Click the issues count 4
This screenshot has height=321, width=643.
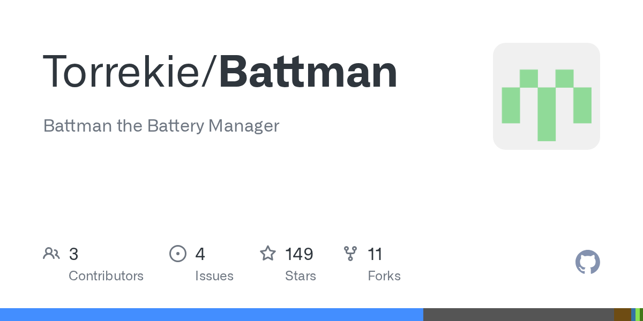pyautogui.click(x=200, y=254)
